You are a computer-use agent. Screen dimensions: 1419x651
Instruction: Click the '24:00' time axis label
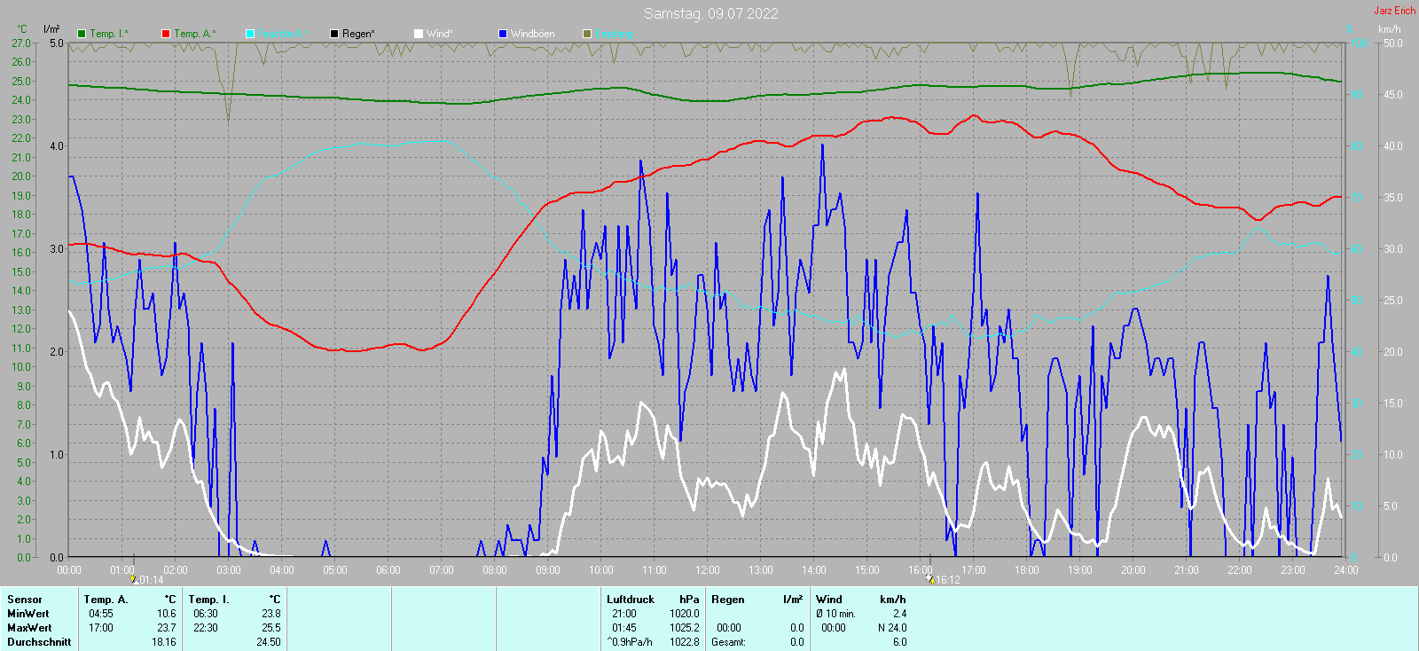(1345, 570)
